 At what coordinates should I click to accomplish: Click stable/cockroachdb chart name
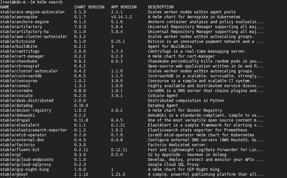(x=21, y=76)
